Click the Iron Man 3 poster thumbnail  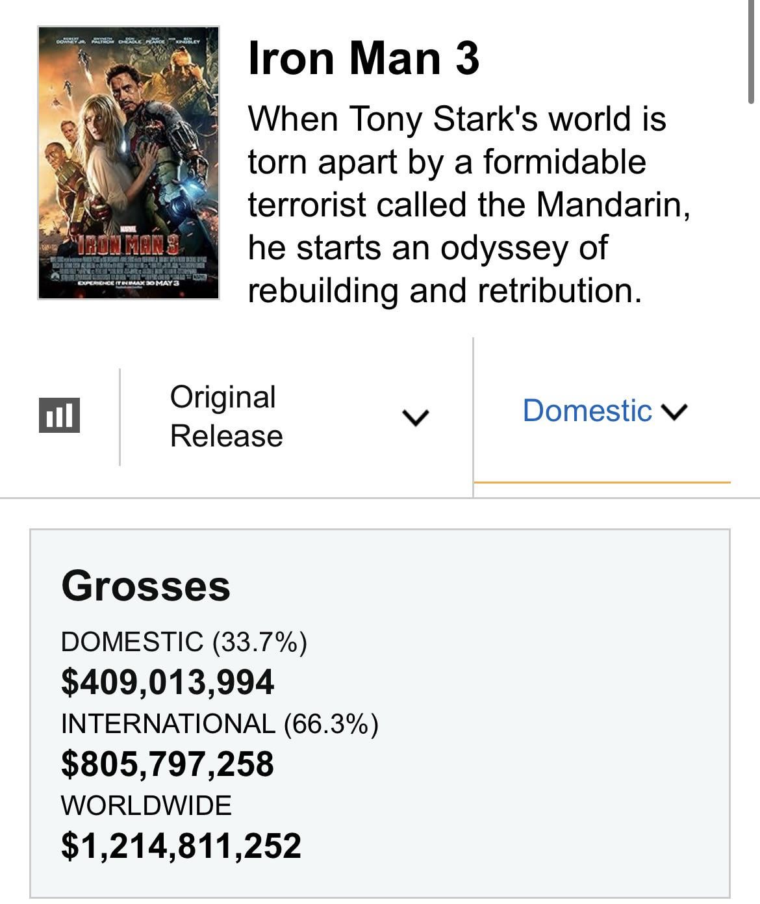[129, 162]
